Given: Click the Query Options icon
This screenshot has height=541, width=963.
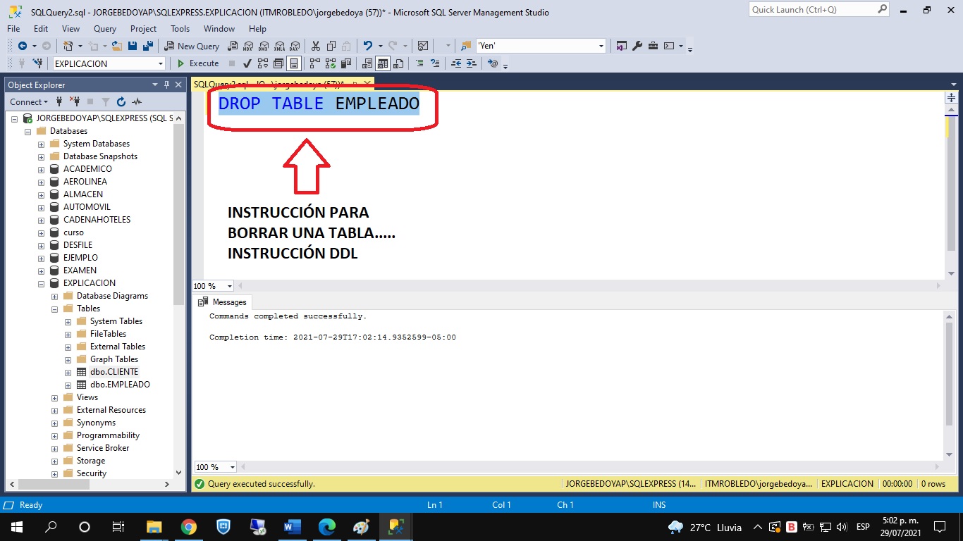Looking at the screenshot, I should pos(278,63).
